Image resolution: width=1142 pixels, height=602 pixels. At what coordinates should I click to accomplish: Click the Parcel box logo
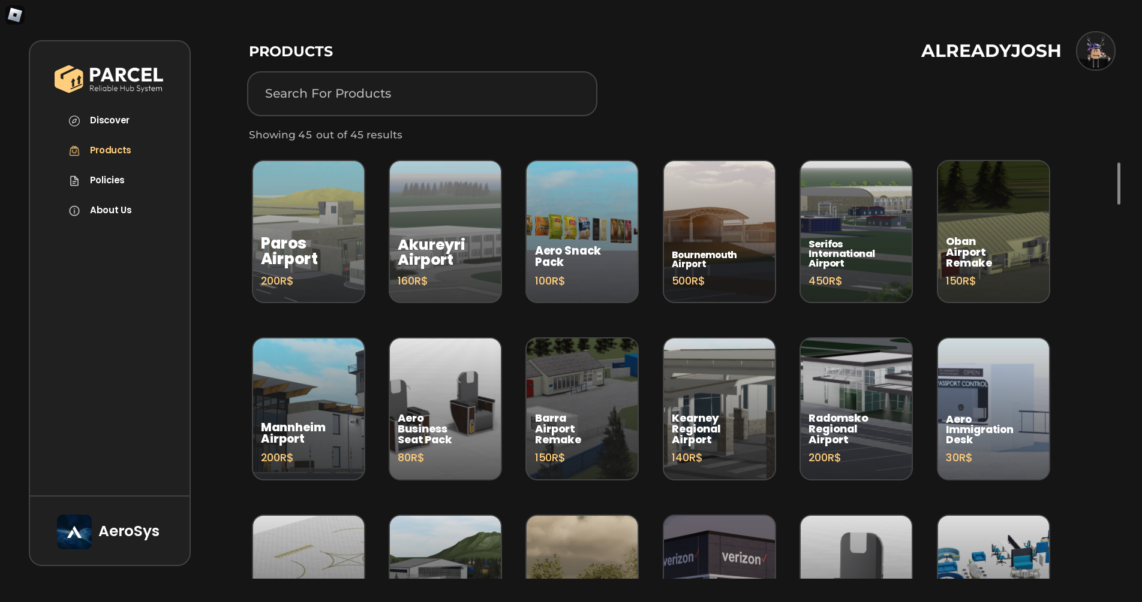(69, 79)
